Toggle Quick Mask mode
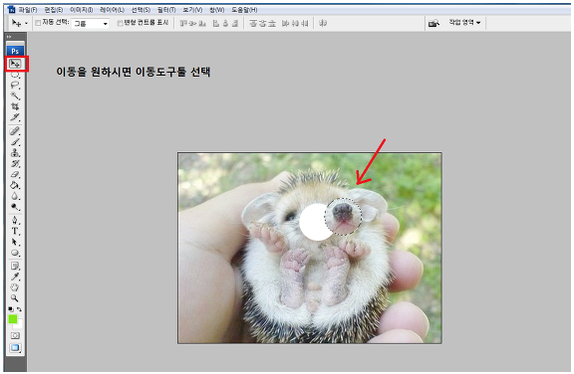The image size is (574, 374). pos(15,335)
